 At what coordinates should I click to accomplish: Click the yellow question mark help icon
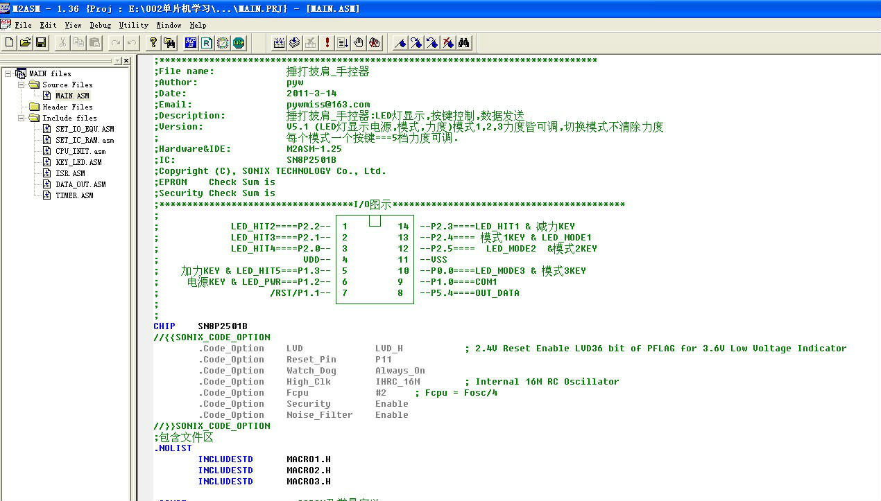153,43
